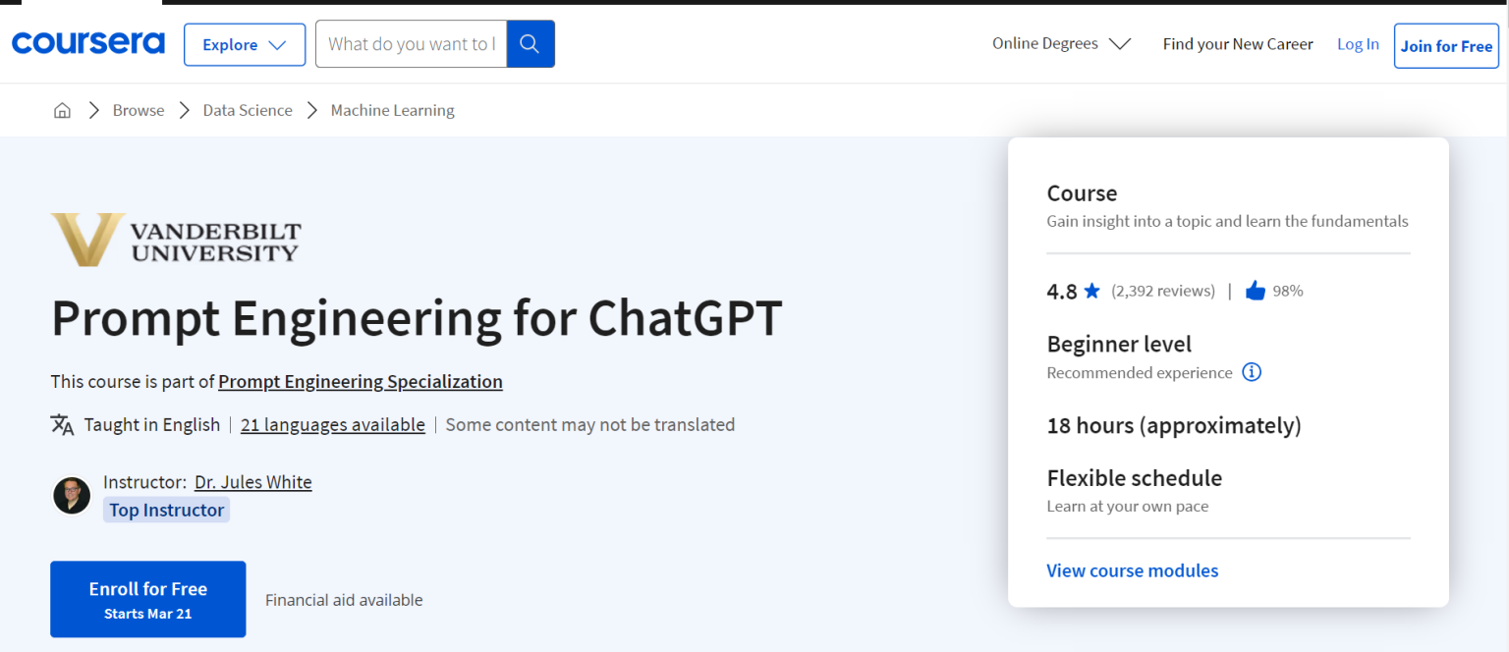Click the Join for Free button
The width and height of the screenshot is (1509, 652).
coord(1445,46)
